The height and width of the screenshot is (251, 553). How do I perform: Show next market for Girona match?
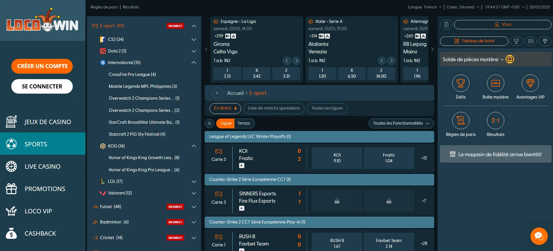[296, 61]
